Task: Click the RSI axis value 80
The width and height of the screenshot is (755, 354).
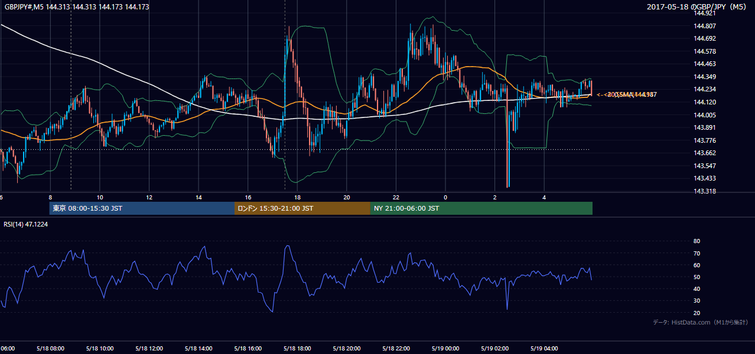Action: click(x=697, y=241)
